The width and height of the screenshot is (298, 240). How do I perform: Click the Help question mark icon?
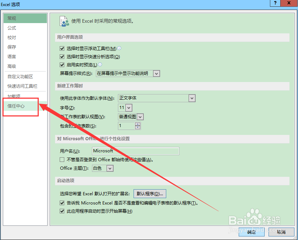(275, 4)
